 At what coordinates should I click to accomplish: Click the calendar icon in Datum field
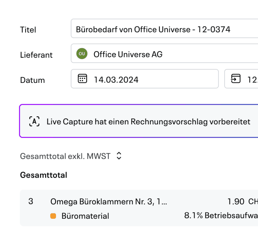82,78
